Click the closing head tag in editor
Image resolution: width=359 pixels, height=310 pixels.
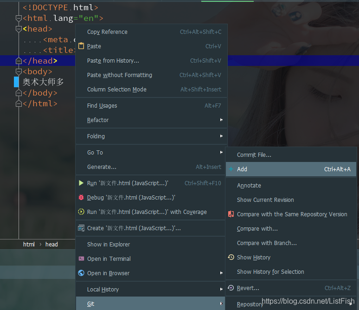point(40,61)
